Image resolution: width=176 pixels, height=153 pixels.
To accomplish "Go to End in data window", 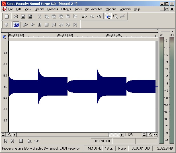I will (13, 141).
